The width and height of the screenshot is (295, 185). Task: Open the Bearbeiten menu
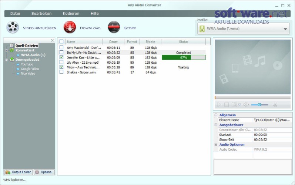click(41, 14)
